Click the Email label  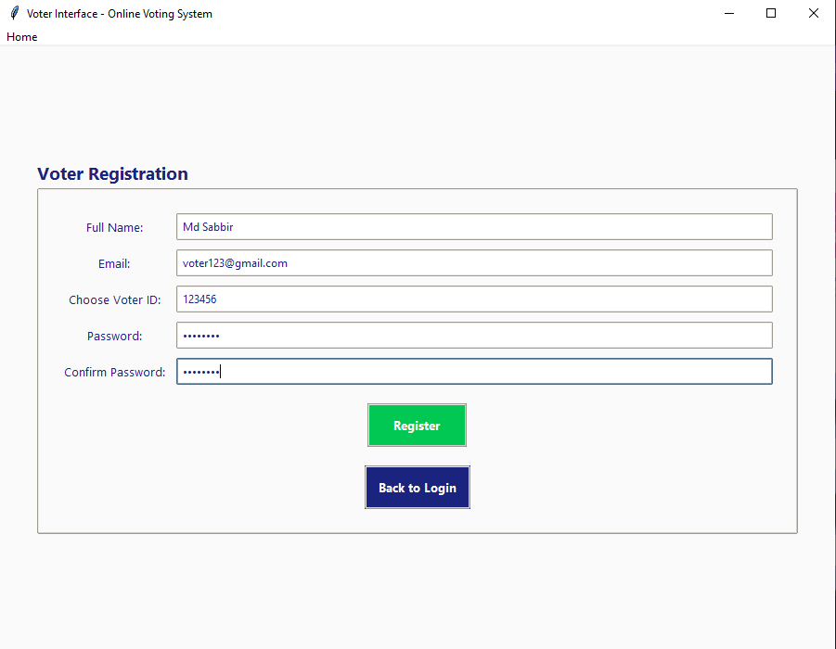(114, 263)
